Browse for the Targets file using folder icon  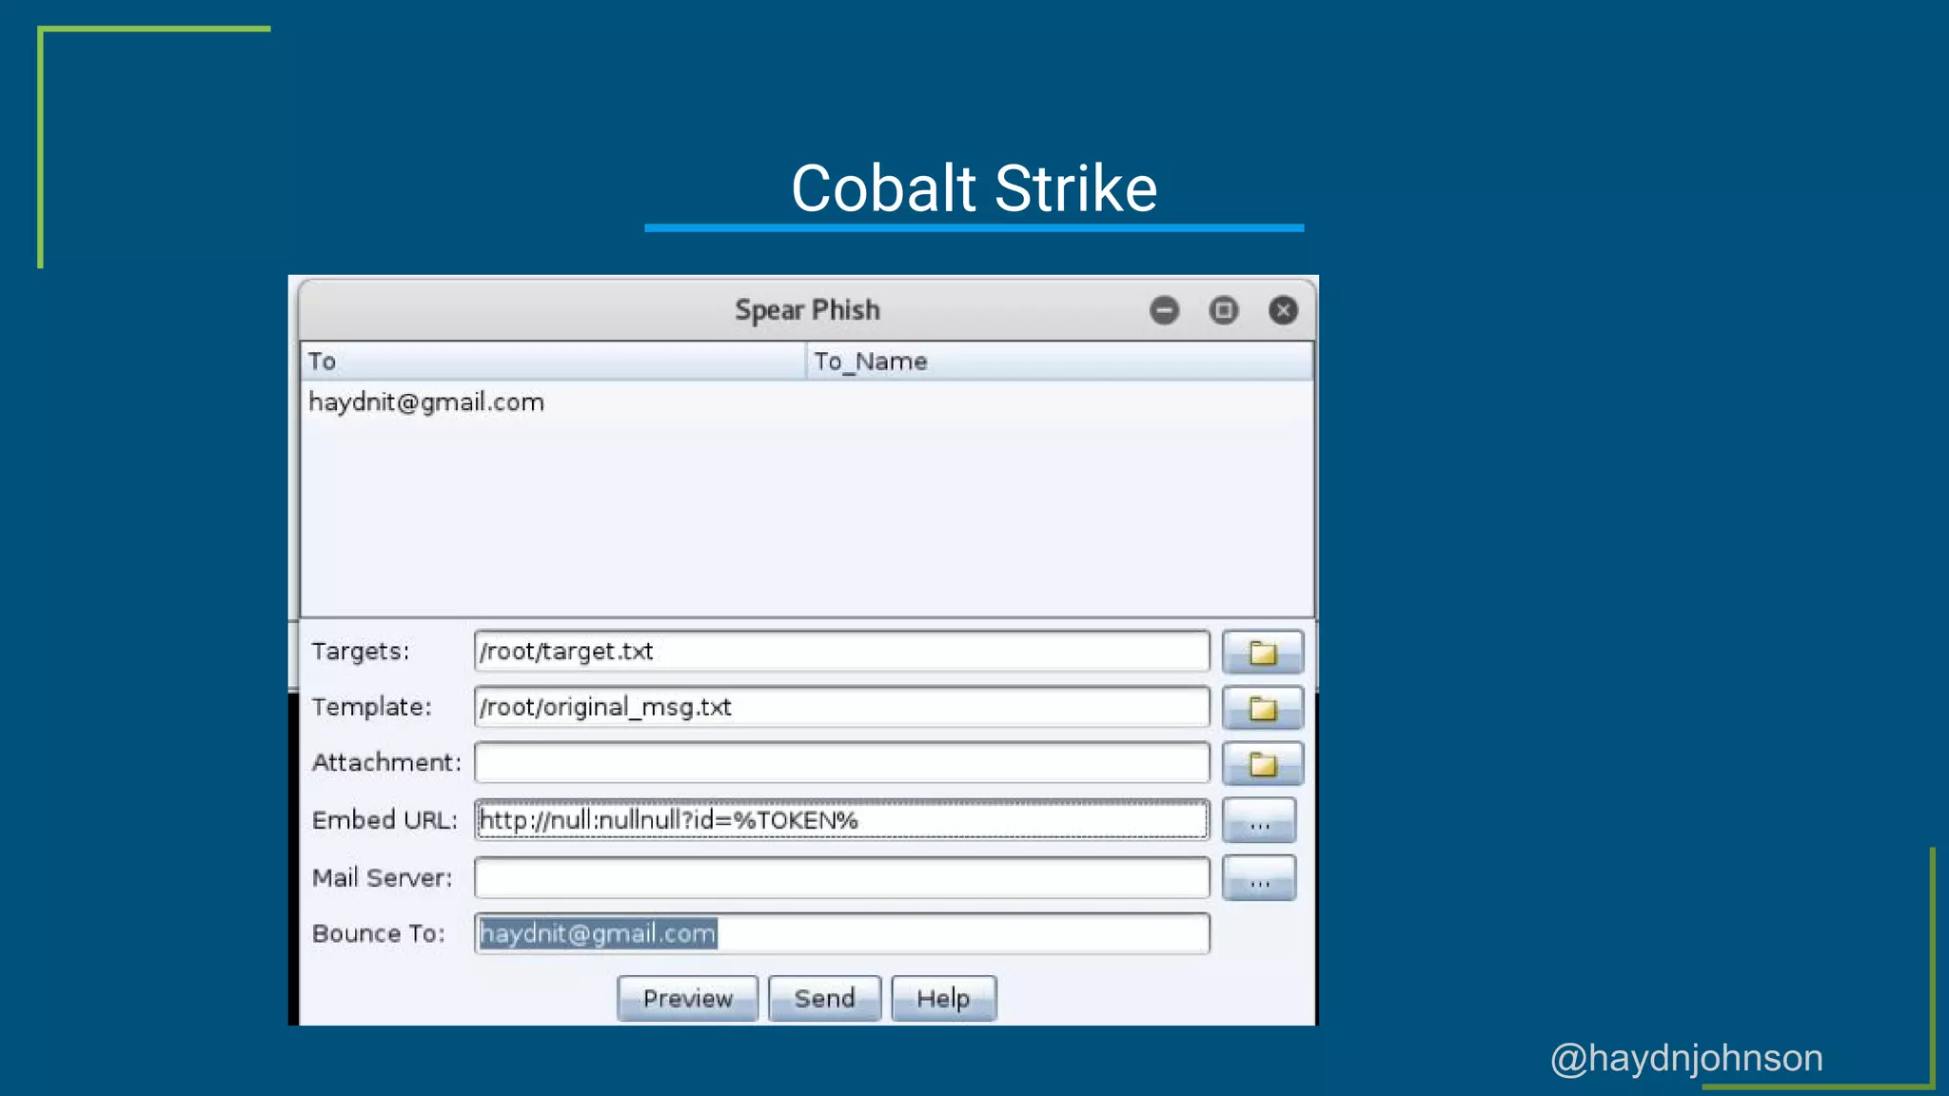[x=1262, y=653]
